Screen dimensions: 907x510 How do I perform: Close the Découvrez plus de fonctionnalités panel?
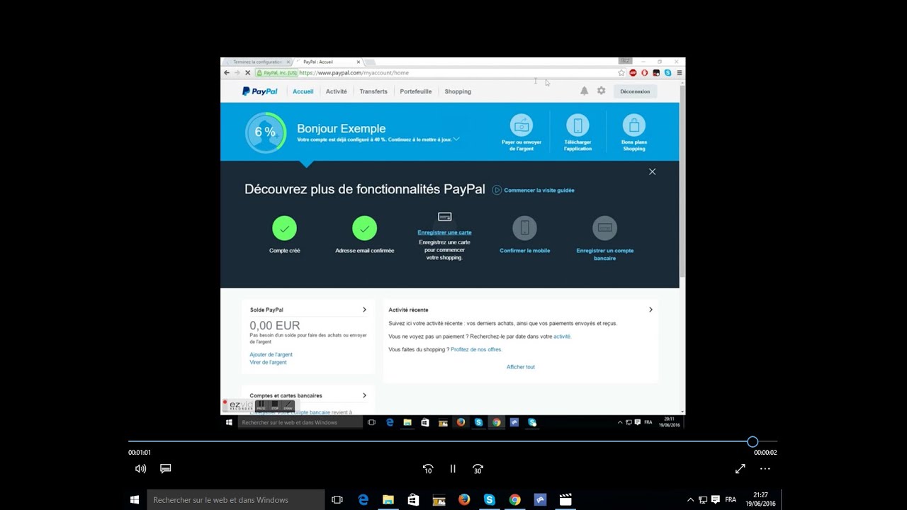tap(653, 171)
